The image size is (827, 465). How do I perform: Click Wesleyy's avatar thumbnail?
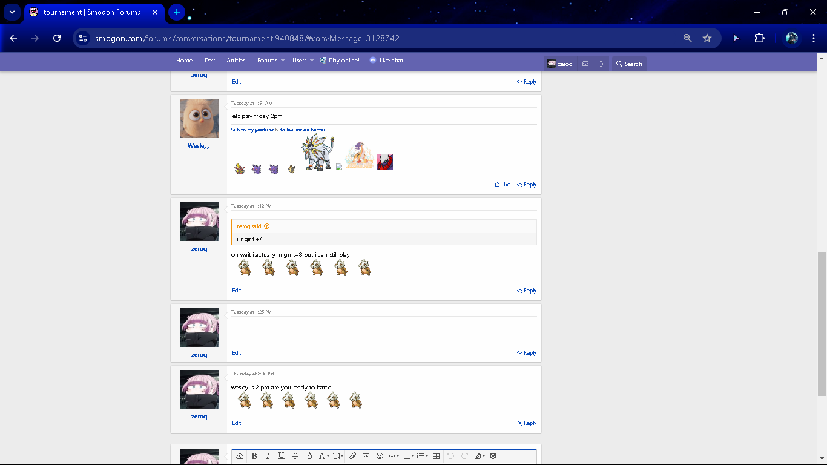click(x=199, y=119)
